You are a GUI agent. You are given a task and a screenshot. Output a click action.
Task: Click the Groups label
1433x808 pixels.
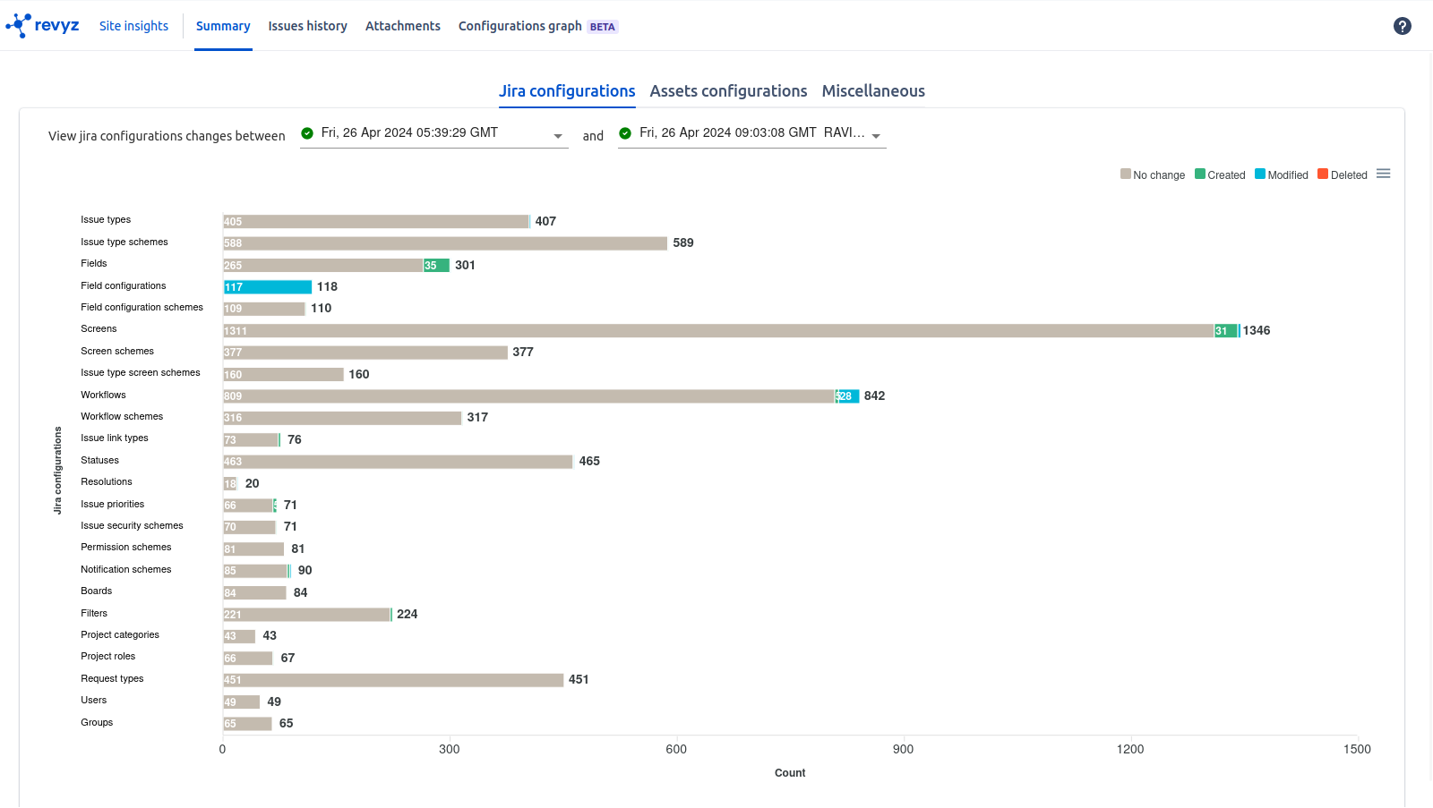(x=97, y=722)
